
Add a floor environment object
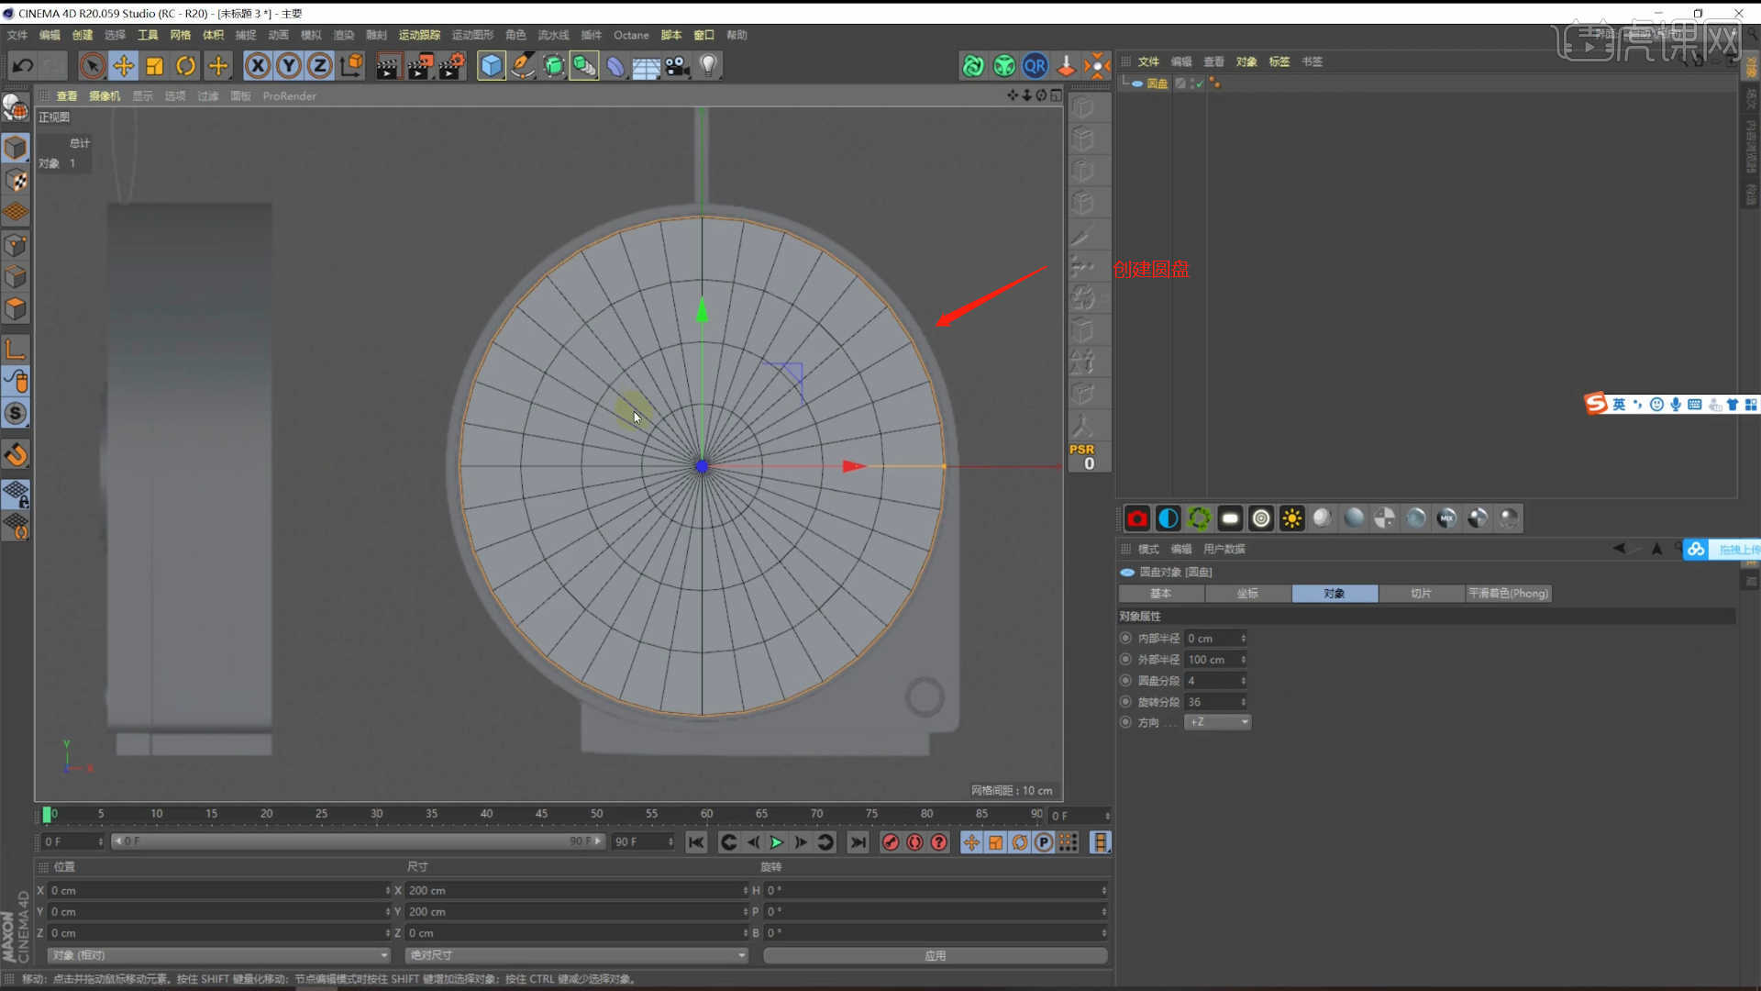pos(646,65)
